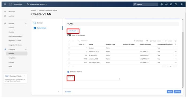Sort by Primary VLAN ID column

tap(129, 44)
